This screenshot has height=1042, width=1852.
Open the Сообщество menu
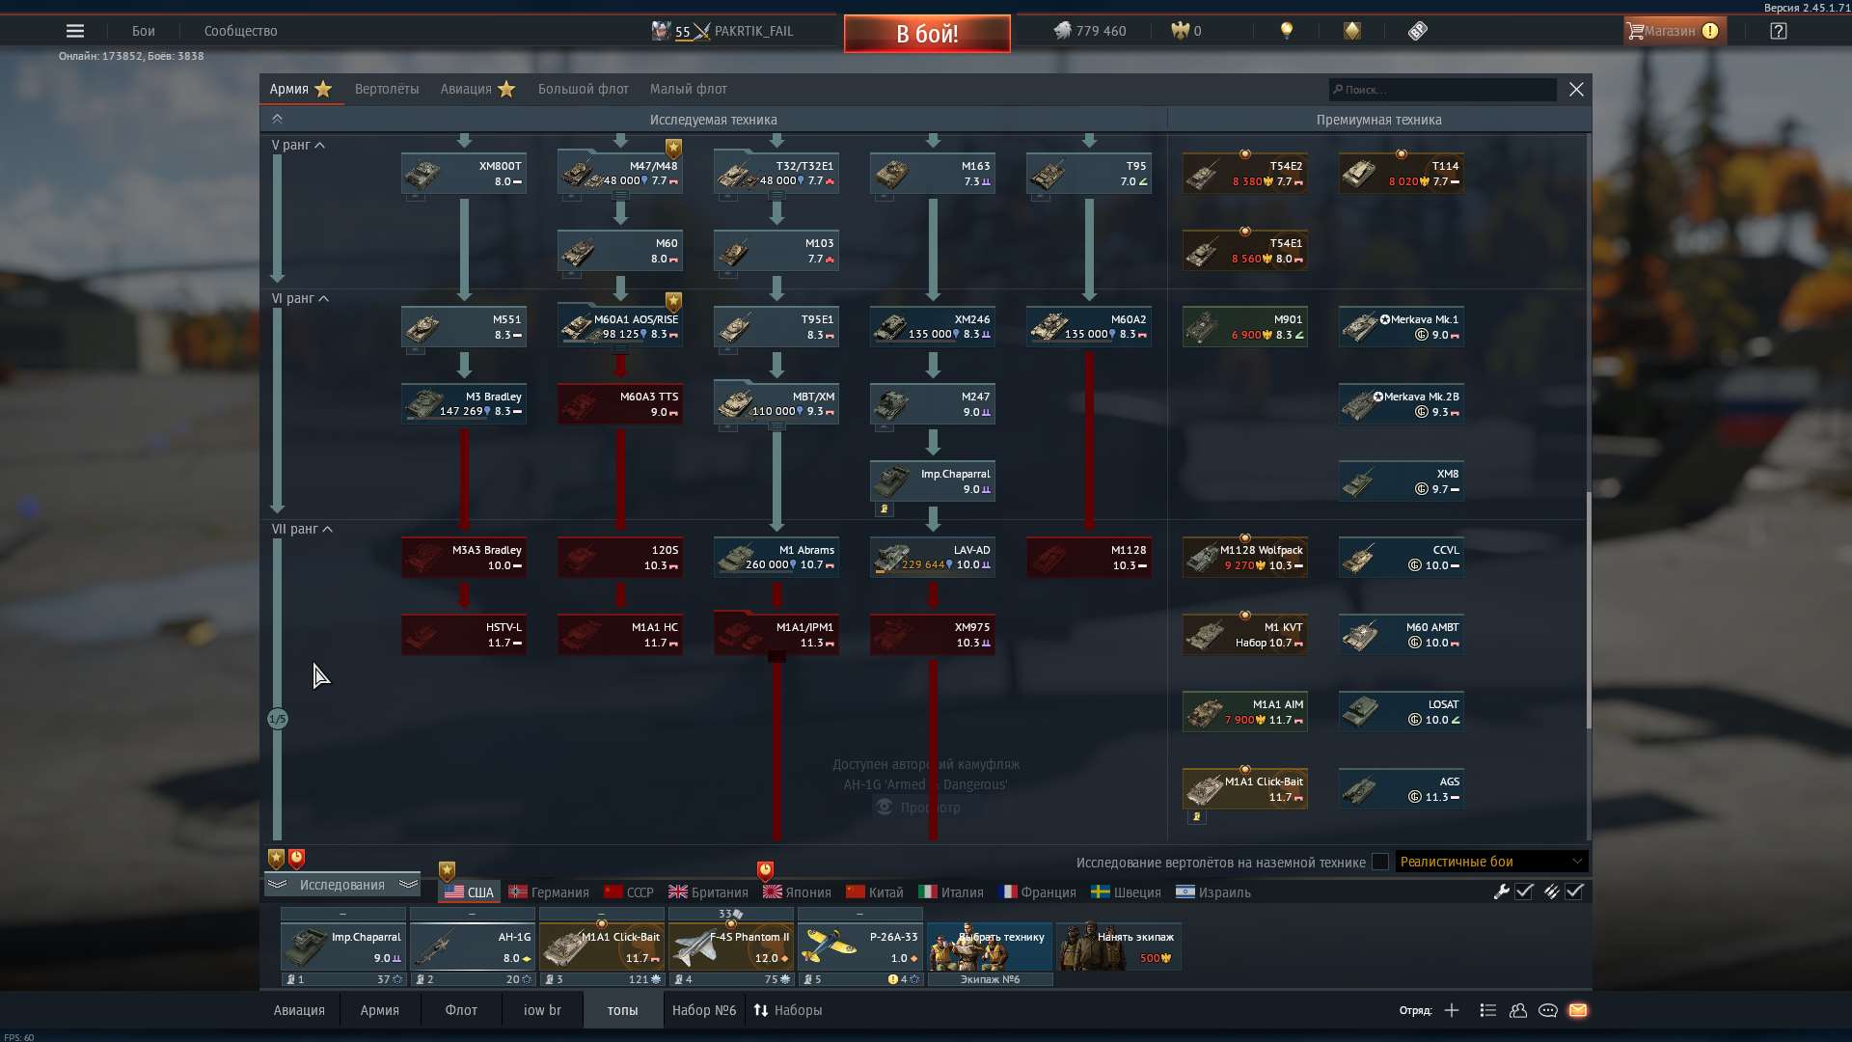(x=240, y=31)
